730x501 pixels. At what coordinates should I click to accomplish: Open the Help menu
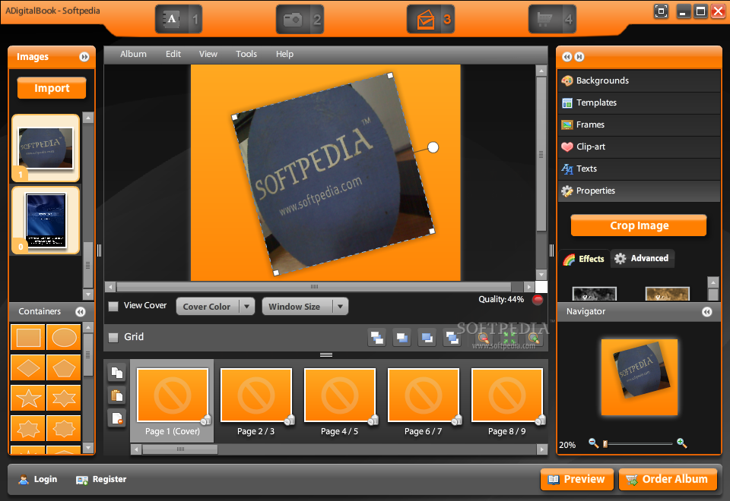click(284, 54)
